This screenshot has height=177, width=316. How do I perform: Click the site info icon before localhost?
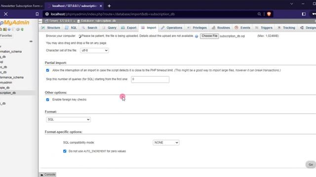47,14
